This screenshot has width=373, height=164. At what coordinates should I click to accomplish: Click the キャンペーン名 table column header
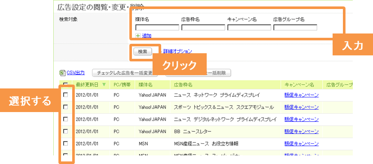(x=299, y=85)
